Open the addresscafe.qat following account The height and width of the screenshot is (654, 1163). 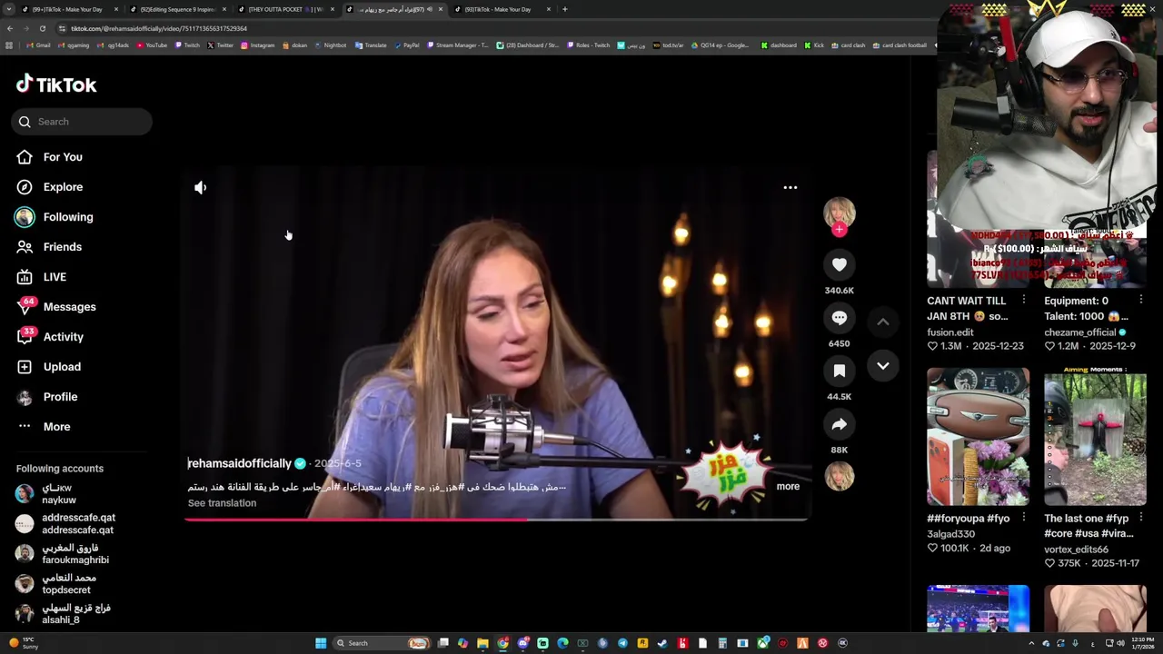pos(65,524)
